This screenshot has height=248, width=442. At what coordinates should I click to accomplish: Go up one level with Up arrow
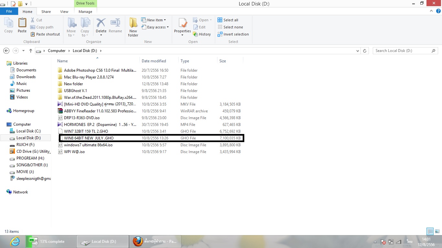pyautogui.click(x=31, y=51)
